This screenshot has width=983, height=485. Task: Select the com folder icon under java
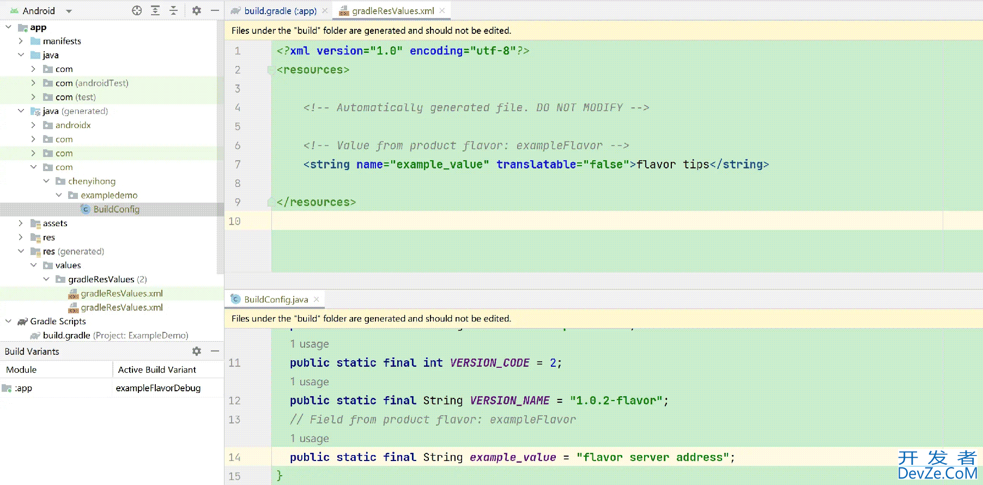tap(48, 69)
